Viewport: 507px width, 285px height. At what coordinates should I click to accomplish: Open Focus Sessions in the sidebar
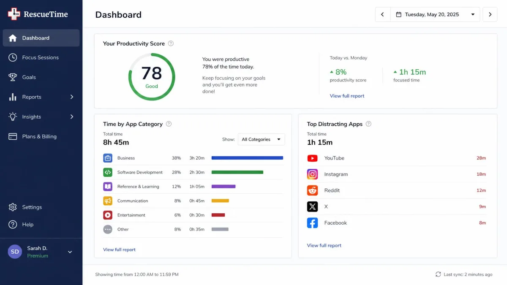pos(41,57)
